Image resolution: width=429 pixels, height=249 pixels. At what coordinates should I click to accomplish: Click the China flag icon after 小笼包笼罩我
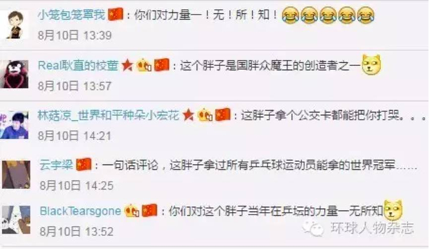116,14
